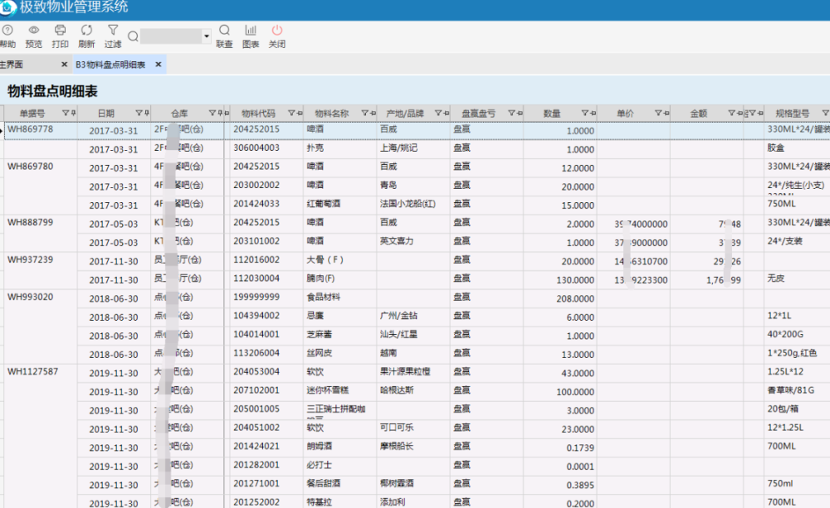Select document number WH869780
Viewport: 830px width, 508px height.
(x=30, y=166)
